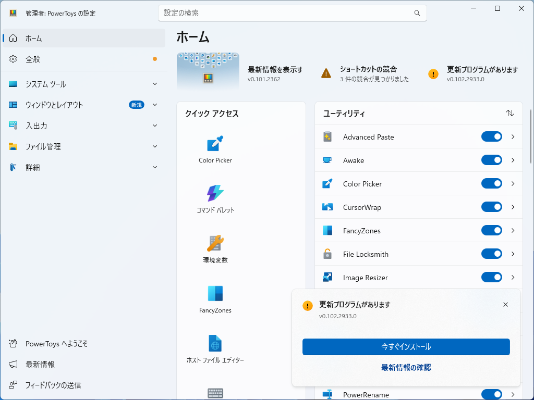Open Awake settings via its arrow
The image size is (534, 400).
(513, 160)
